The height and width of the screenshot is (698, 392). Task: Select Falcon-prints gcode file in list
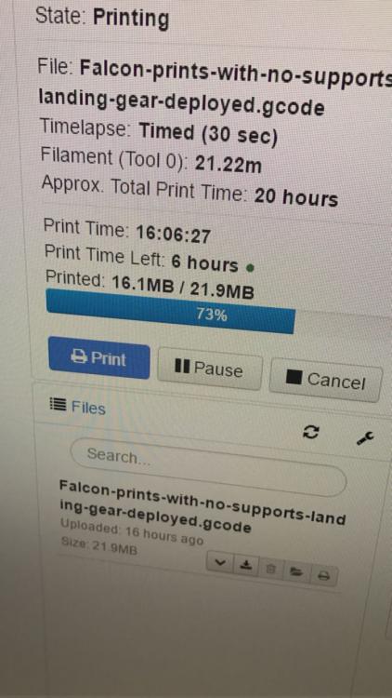tap(203, 507)
